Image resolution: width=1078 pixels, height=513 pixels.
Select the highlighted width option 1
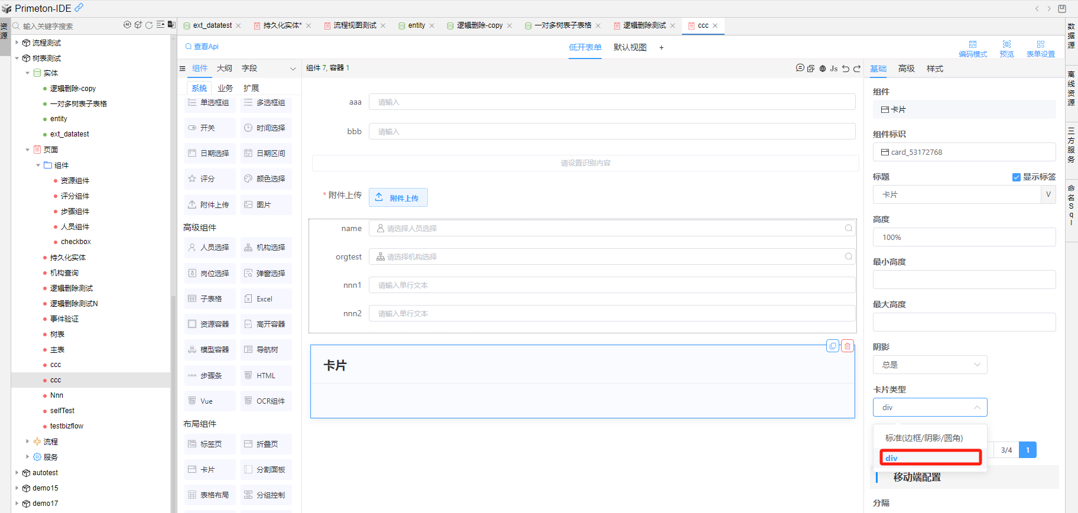click(1028, 450)
